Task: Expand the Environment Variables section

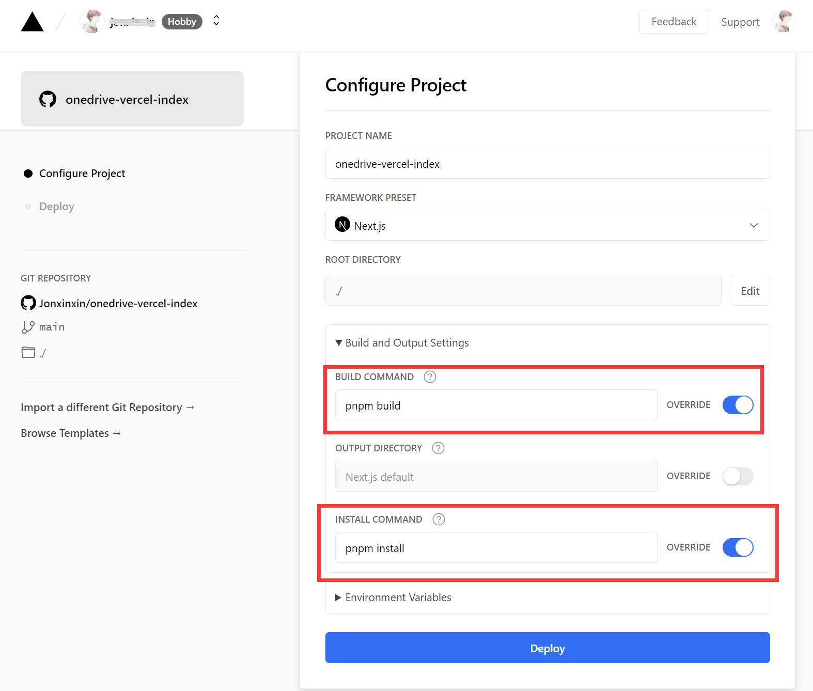Action: (393, 598)
